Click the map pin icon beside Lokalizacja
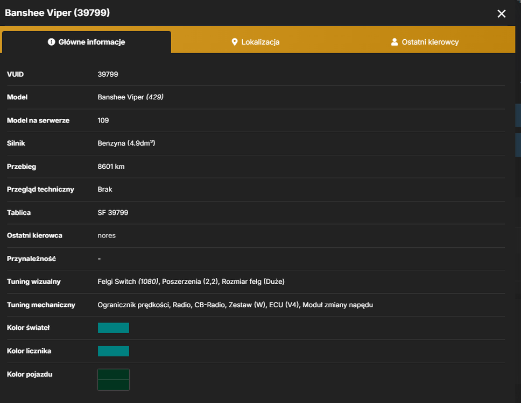The image size is (521, 403). [x=235, y=42]
